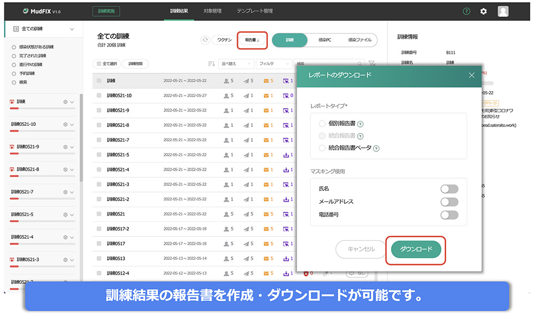
Task: Open settings via the top bar gear icon
Action: [x=484, y=11]
